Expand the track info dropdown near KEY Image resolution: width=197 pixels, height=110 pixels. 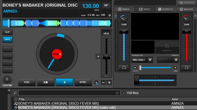click(x=110, y=15)
